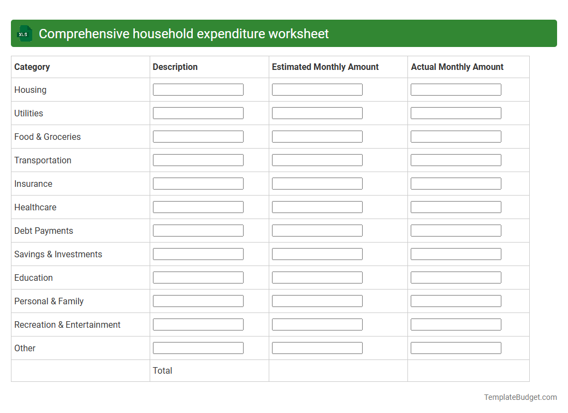The image size is (568, 413).
Task: Select the Healthcare actual amount input
Action: [x=455, y=206]
